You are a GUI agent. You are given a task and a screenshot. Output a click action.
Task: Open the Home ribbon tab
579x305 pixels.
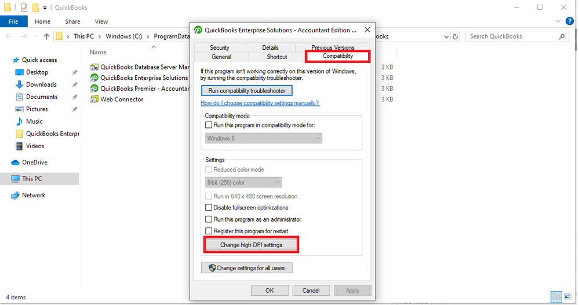coord(42,21)
